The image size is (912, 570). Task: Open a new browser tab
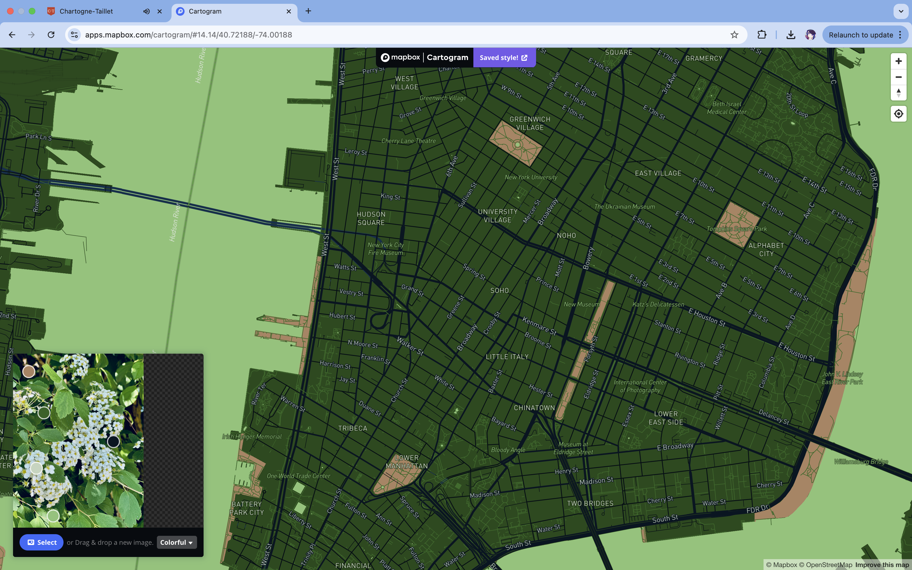tap(308, 11)
